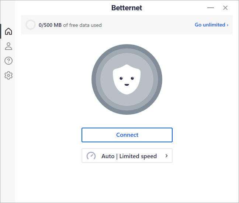Viewport: 239px width, 203px height.
Task: Click the speedometer icon in location selector
Action: coord(91,156)
